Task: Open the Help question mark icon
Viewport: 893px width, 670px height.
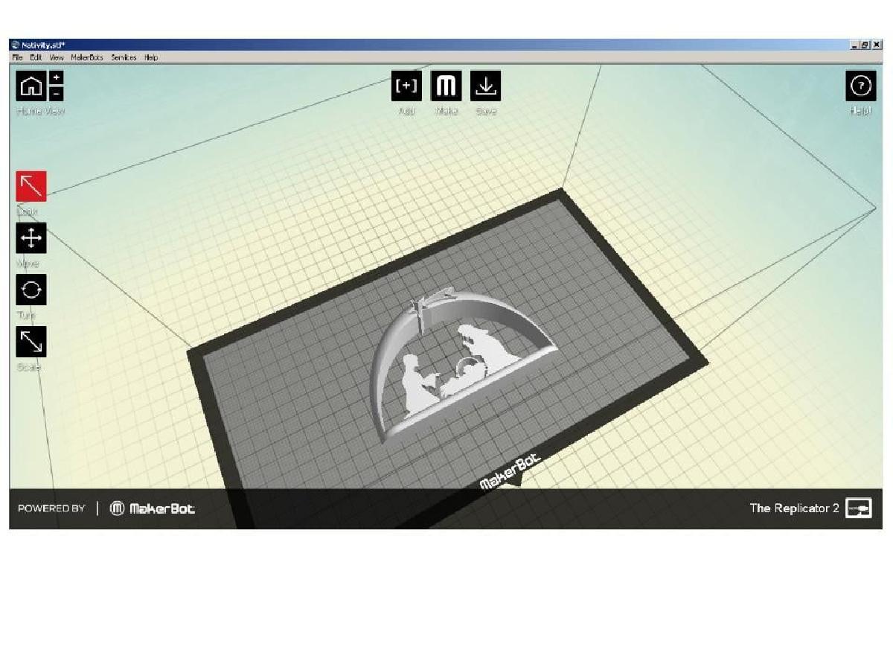Action: click(x=860, y=86)
